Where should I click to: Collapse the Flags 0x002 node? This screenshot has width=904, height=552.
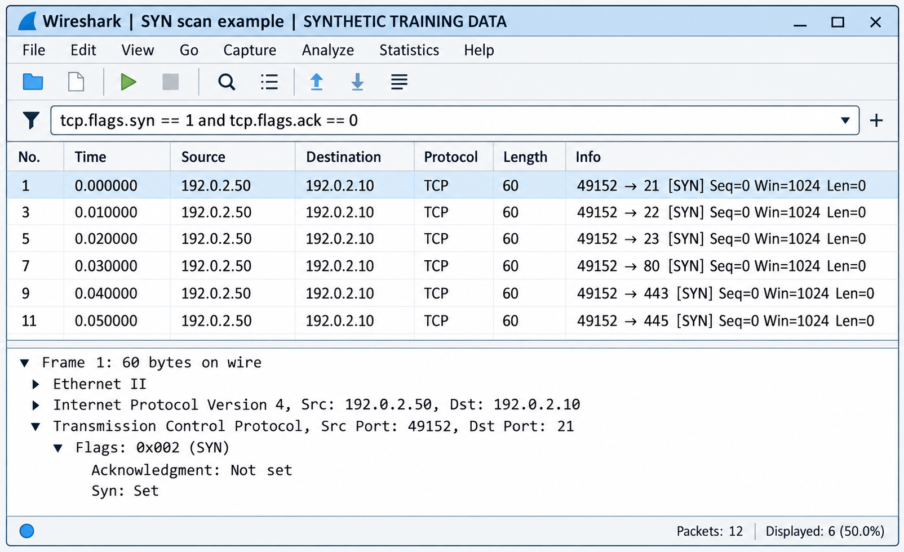[58, 448]
